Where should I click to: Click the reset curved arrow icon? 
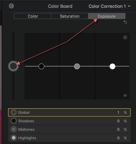click(x=125, y=22)
